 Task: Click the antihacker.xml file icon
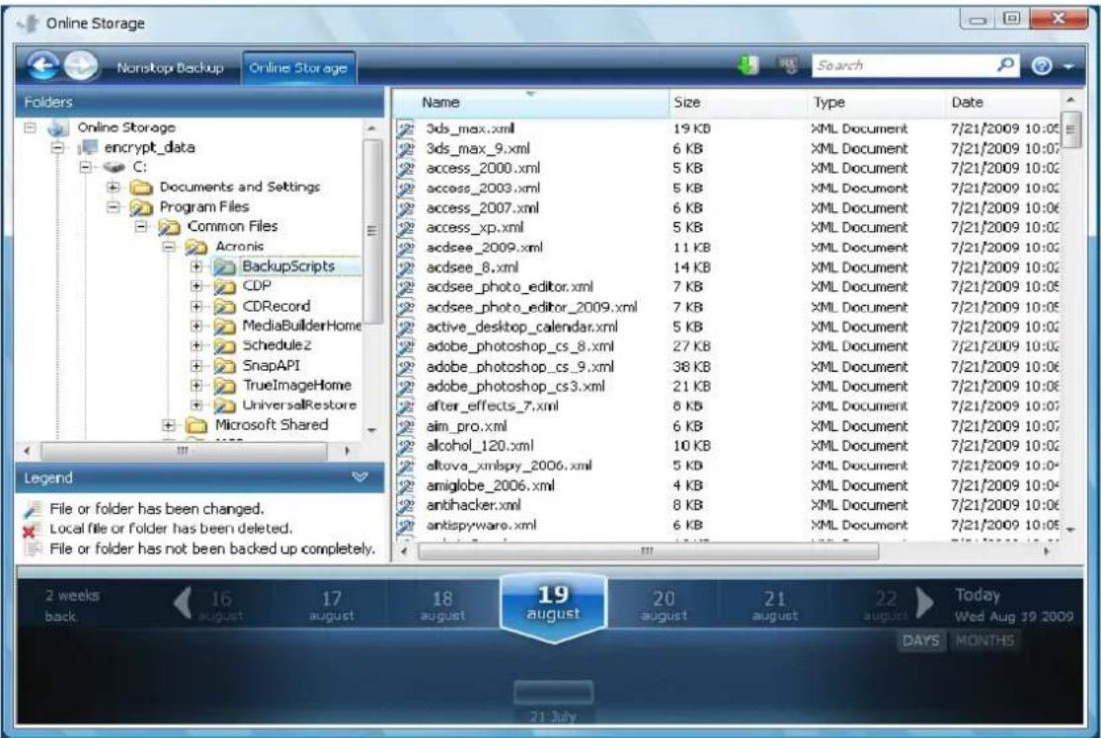click(x=406, y=505)
